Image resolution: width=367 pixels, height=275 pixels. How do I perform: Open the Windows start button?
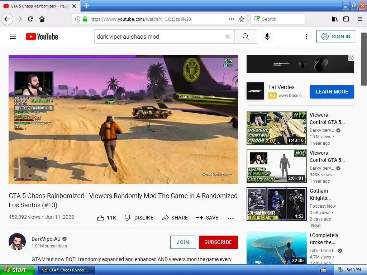click(17, 270)
